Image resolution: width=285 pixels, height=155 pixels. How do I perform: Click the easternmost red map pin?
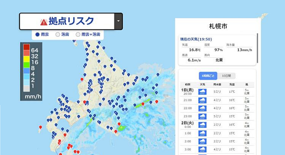[156, 102]
